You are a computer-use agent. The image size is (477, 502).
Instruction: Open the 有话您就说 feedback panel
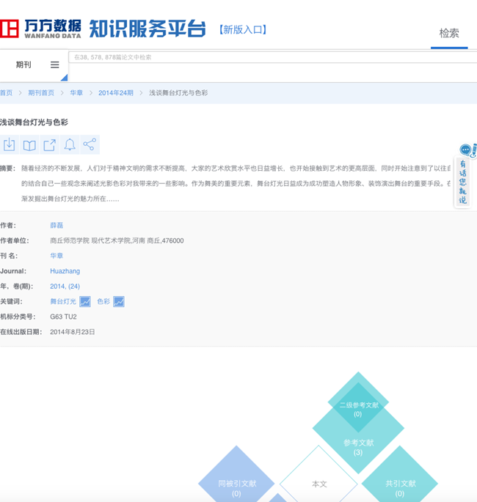462,182
